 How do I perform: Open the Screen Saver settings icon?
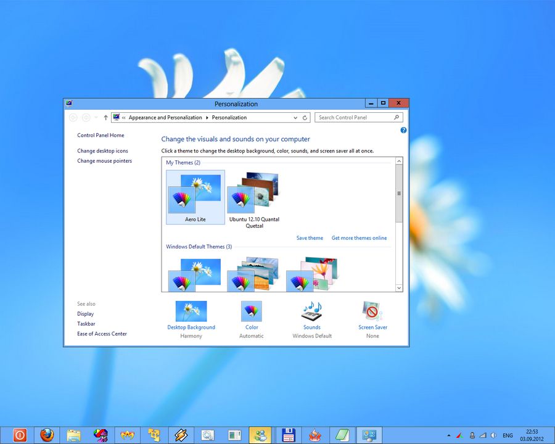coord(372,311)
